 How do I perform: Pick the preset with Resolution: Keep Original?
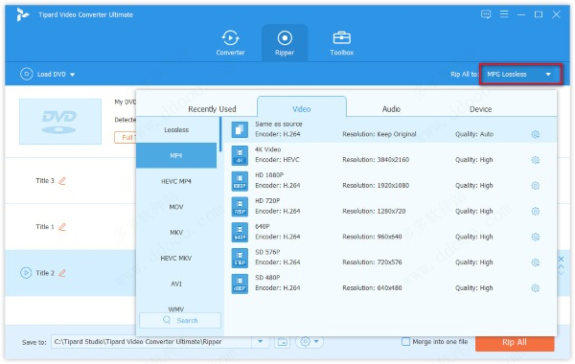[x=391, y=129]
